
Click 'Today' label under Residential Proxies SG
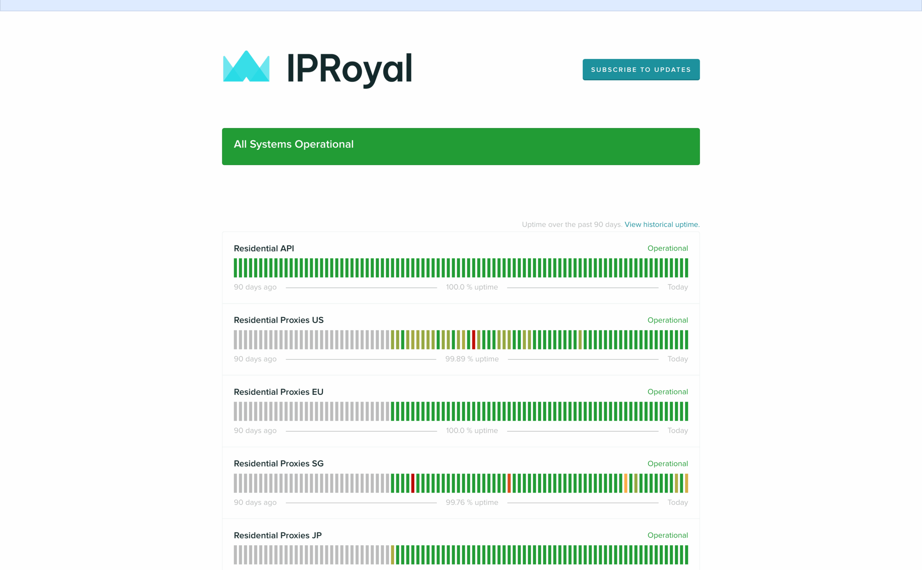tap(677, 502)
